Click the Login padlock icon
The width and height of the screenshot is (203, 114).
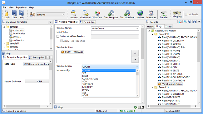pos(7,13)
